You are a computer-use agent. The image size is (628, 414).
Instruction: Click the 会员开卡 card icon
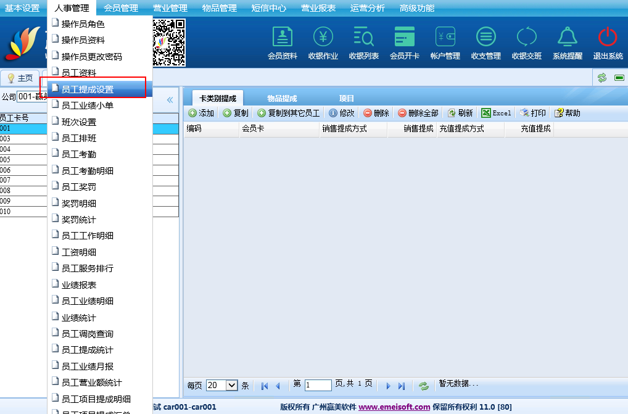(x=404, y=38)
